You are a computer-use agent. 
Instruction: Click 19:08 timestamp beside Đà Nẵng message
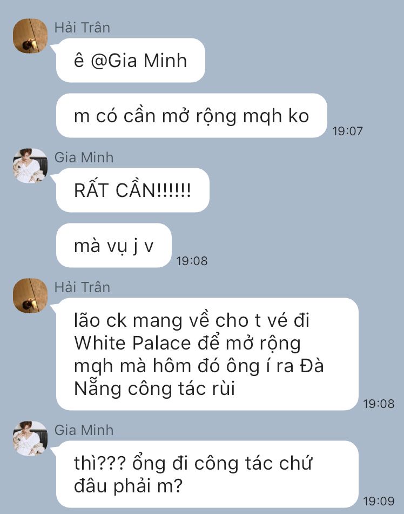tap(379, 404)
